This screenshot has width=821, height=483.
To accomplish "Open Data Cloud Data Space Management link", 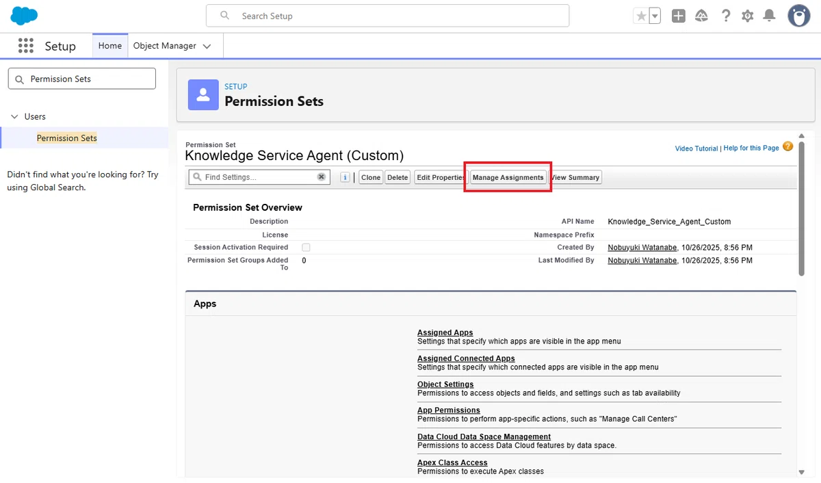I will click(x=484, y=436).
